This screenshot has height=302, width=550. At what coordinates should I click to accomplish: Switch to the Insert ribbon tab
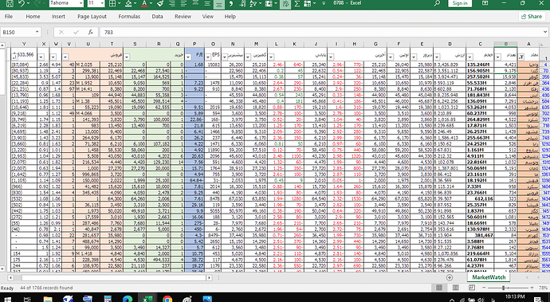58,17
